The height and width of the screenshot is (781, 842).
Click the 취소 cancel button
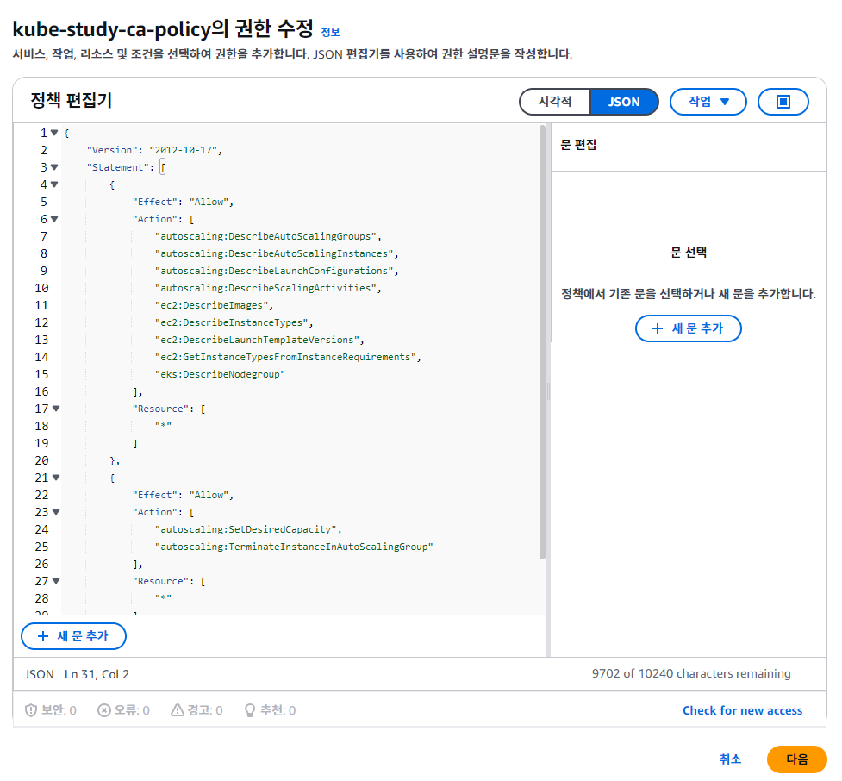coord(730,759)
